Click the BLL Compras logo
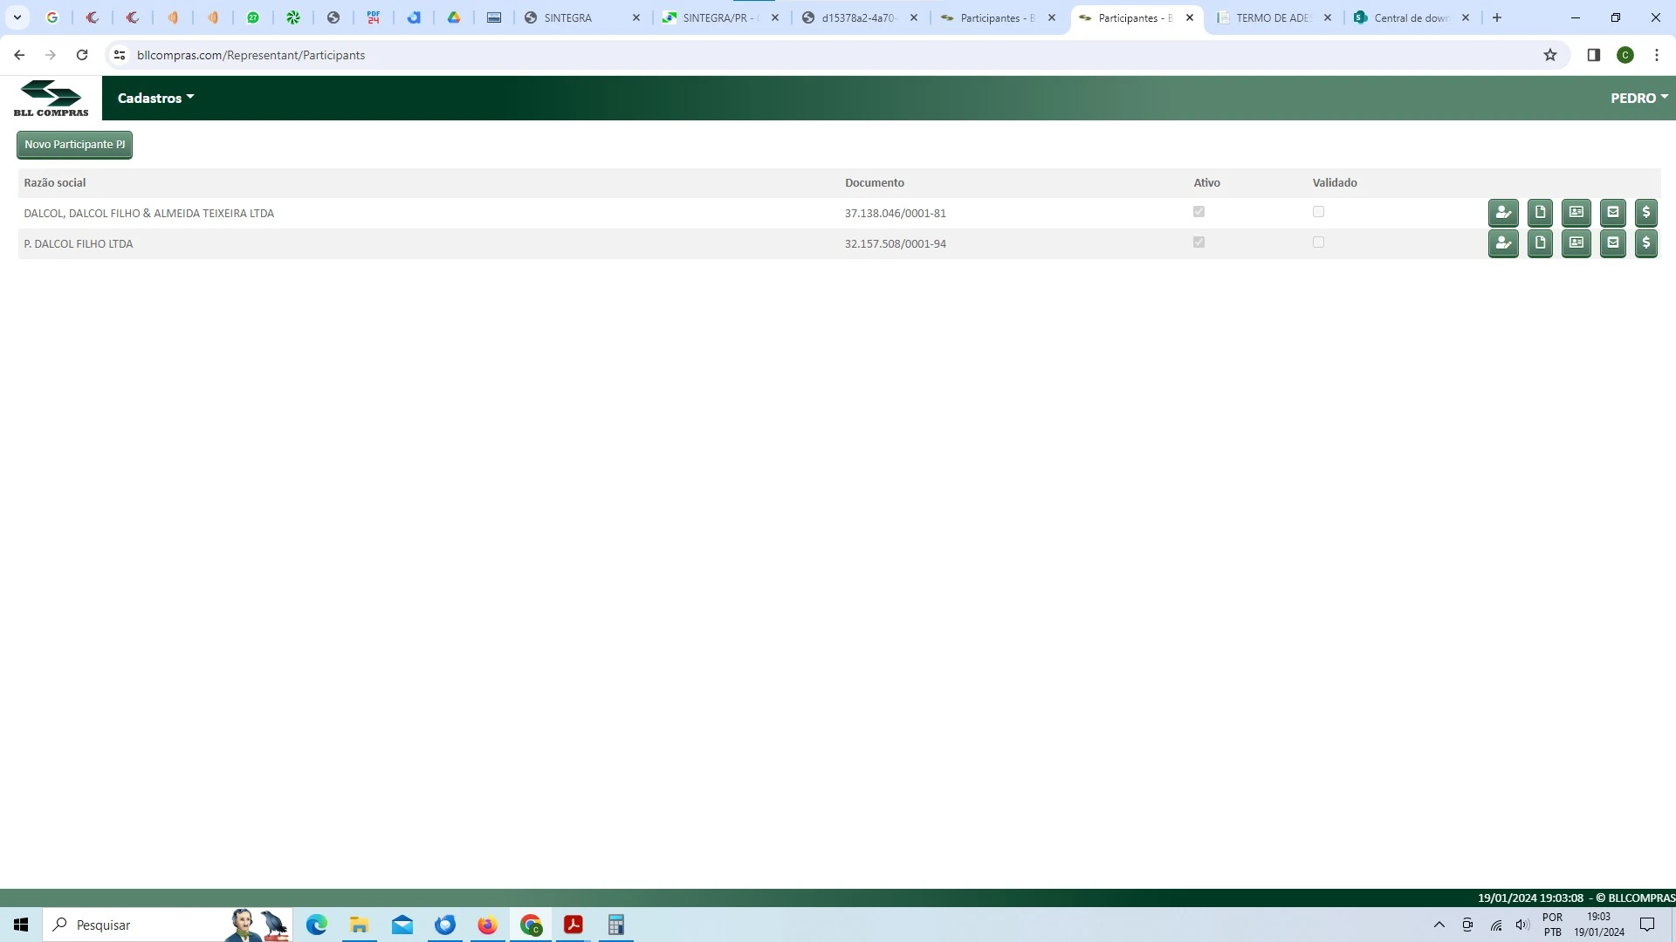 pyautogui.click(x=51, y=98)
